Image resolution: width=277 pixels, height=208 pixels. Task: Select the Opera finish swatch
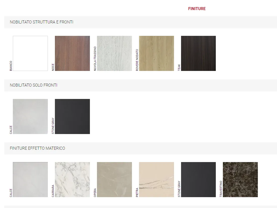pyautogui.click(x=114, y=179)
